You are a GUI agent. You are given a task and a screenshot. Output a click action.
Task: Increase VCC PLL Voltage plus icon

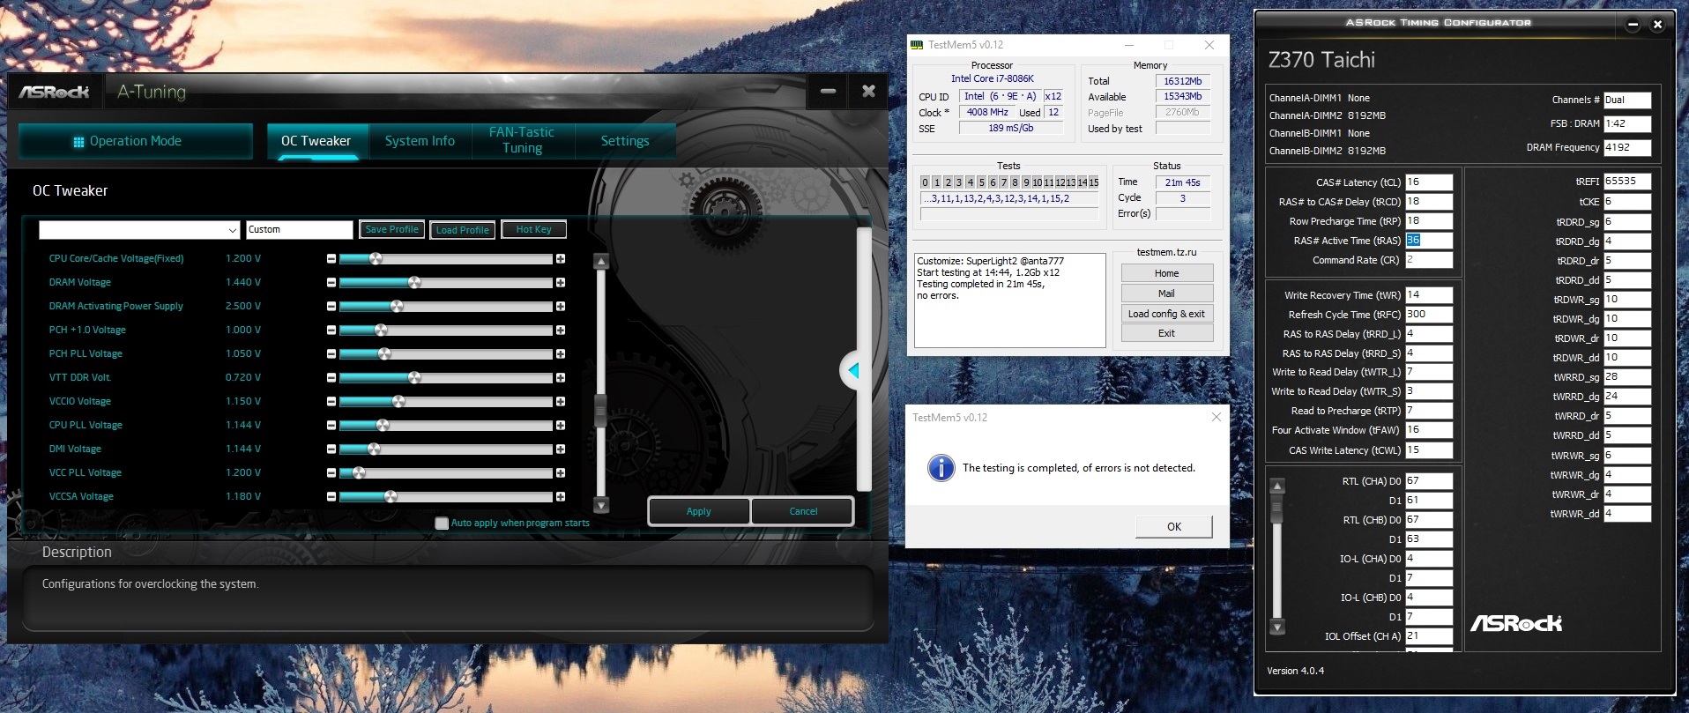click(561, 473)
